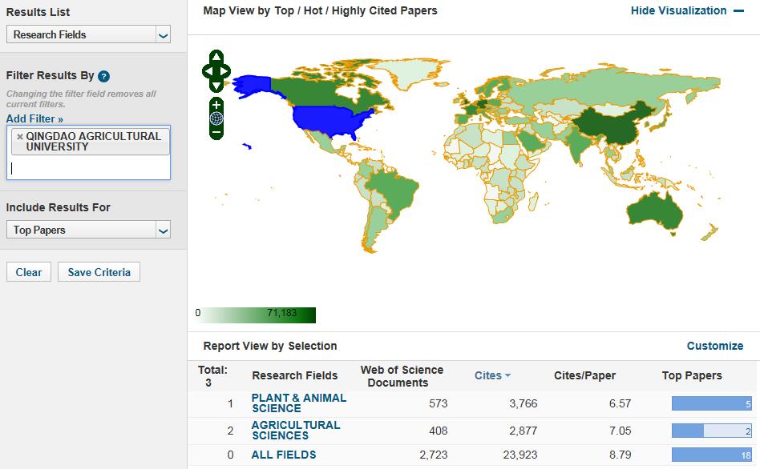
Task: Zoom out on the map with minus icon
Action: coord(216,131)
